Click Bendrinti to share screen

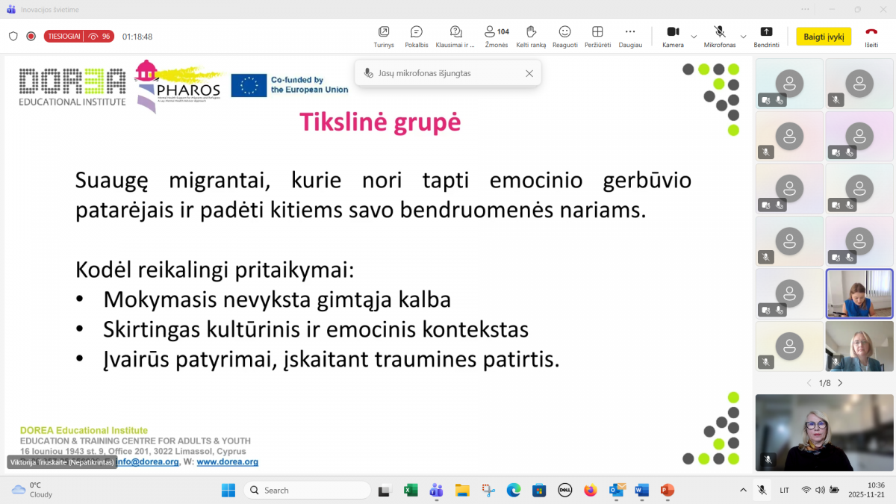[766, 36]
